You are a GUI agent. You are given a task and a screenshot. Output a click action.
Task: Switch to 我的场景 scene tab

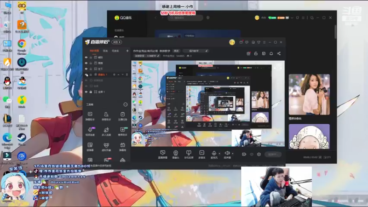click(x=94, y=51)
